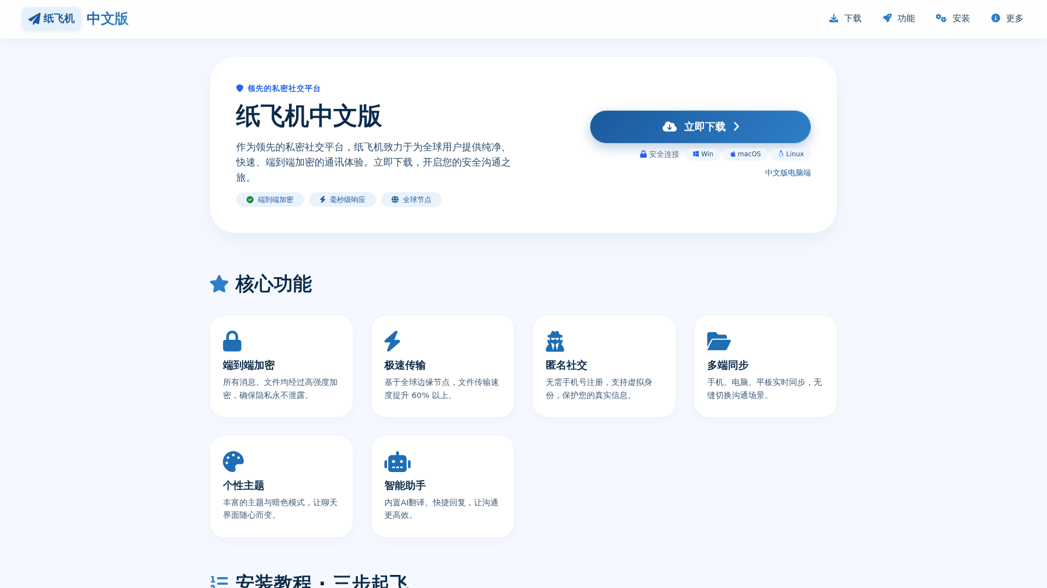
Task: Click the shield icon beside 领先的私密社交平台
Action: pos(240,88)
